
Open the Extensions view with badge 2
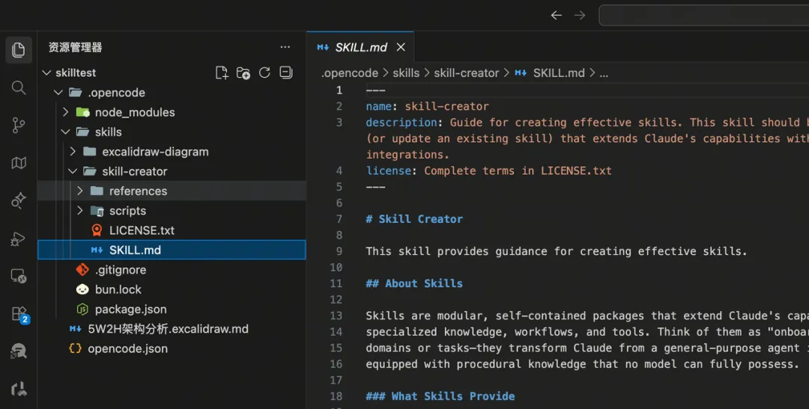point(19,314)
